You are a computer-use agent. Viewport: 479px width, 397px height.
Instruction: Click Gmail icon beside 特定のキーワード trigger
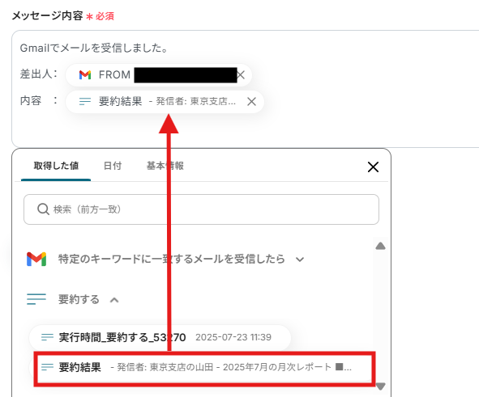click(36, 260)
